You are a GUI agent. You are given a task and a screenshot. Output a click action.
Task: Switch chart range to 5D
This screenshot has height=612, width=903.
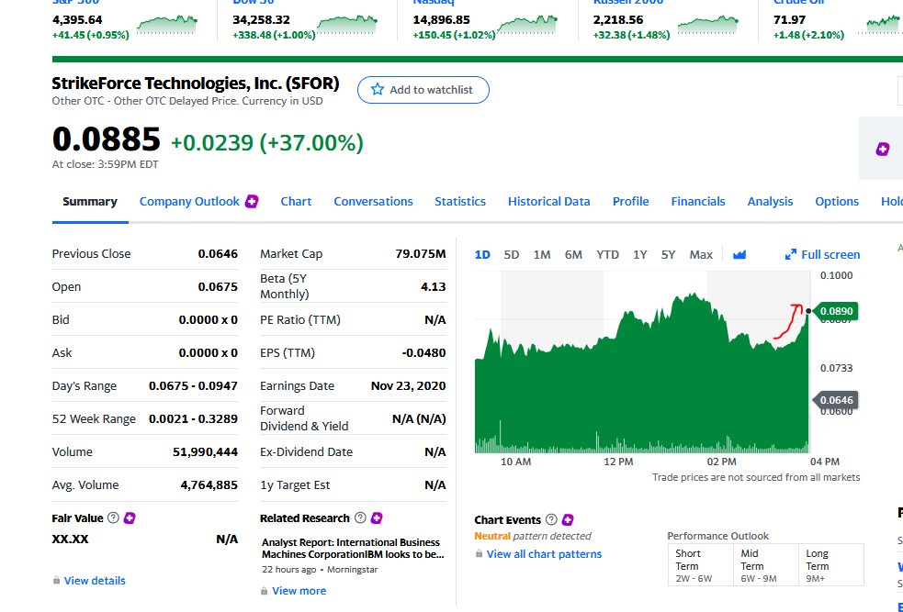coord(512,254)
